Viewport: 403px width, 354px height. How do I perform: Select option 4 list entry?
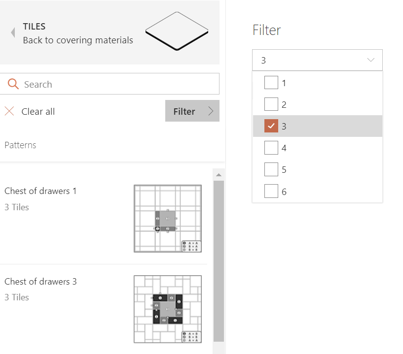tap(317, 148)
